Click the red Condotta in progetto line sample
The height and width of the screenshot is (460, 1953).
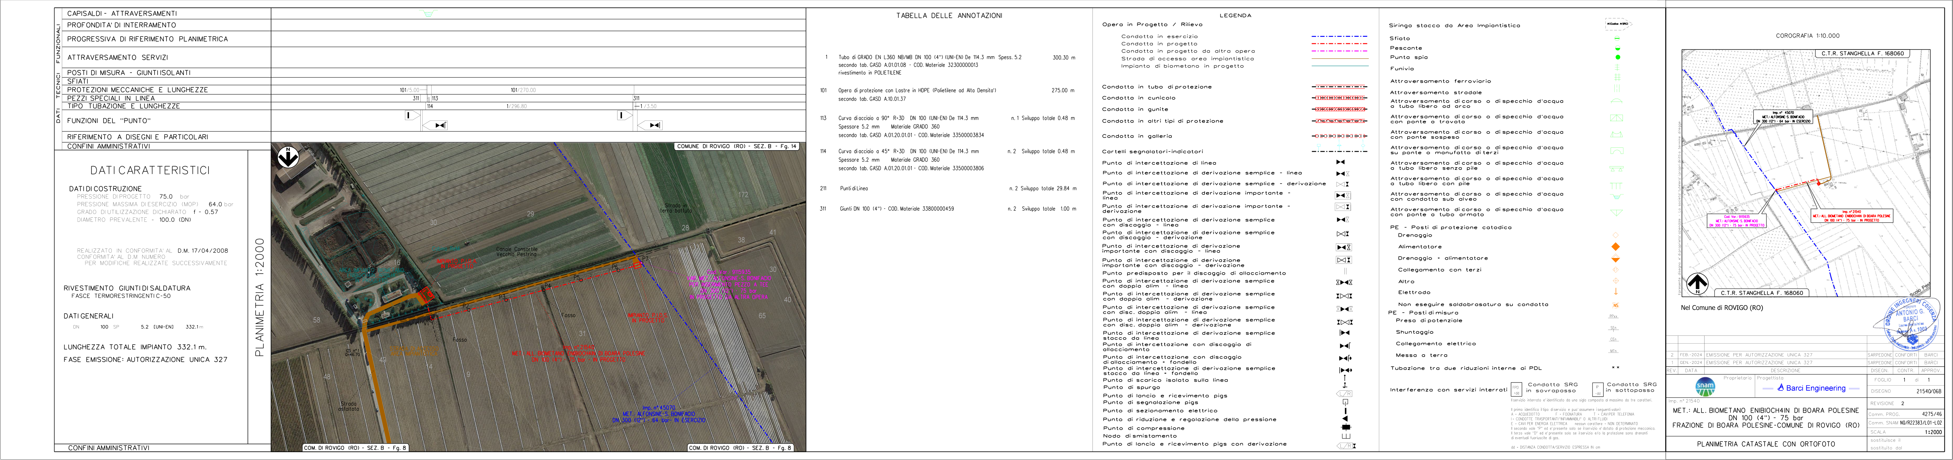pos(1340,44)
